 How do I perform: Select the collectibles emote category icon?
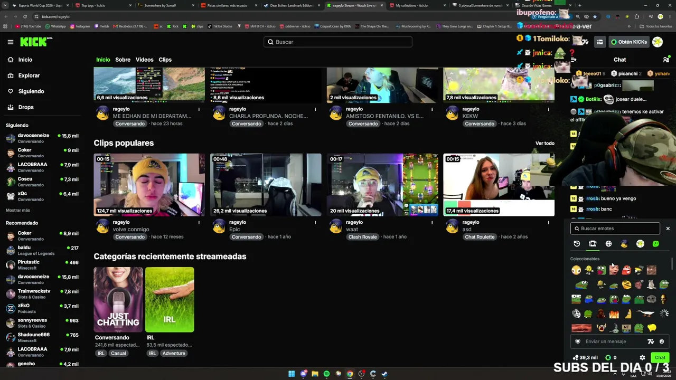pos(593,244)
